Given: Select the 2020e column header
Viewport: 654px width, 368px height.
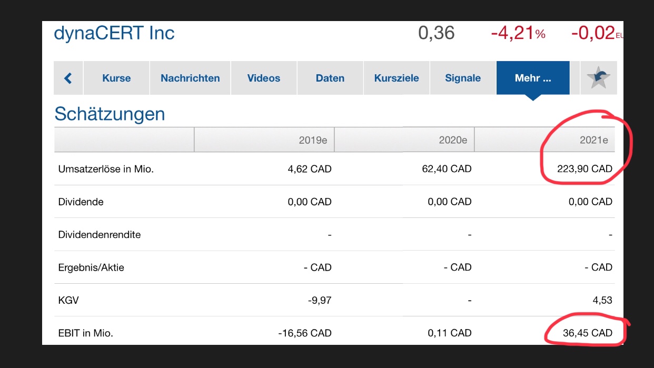Looking at the screenshot, I should click(x=453, y=141).
